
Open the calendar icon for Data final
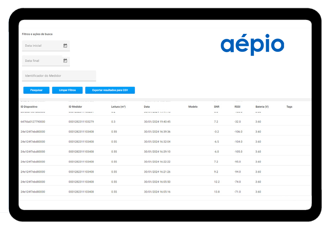(65, 61)
